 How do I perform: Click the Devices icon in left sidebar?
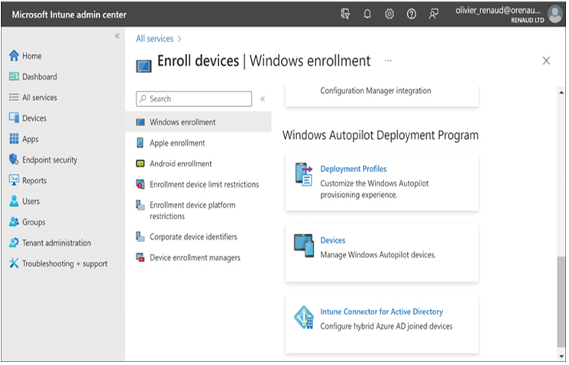click(x=14, y=118)
